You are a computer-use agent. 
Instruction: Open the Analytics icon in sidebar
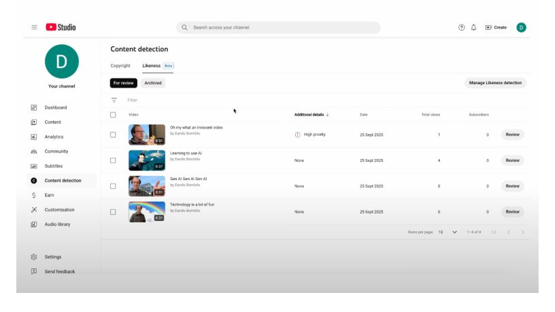(x=33, y=137)
